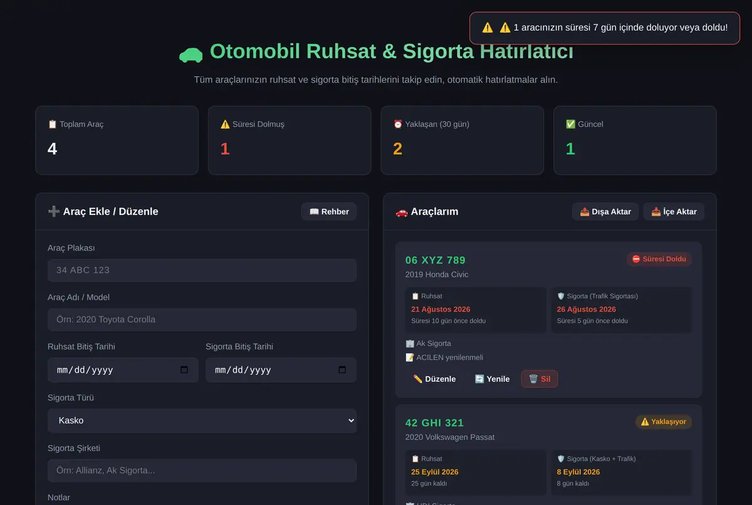Click the Süresi Doldu status badge
The image size is (752, 505).
659,259
